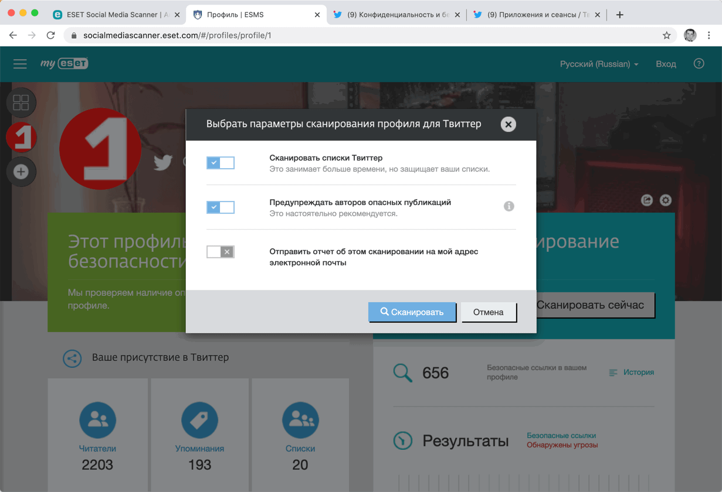This screenshot has height=492, width=722.
Task: Click the clock icon beside Результаты
Action: [403, 440]
